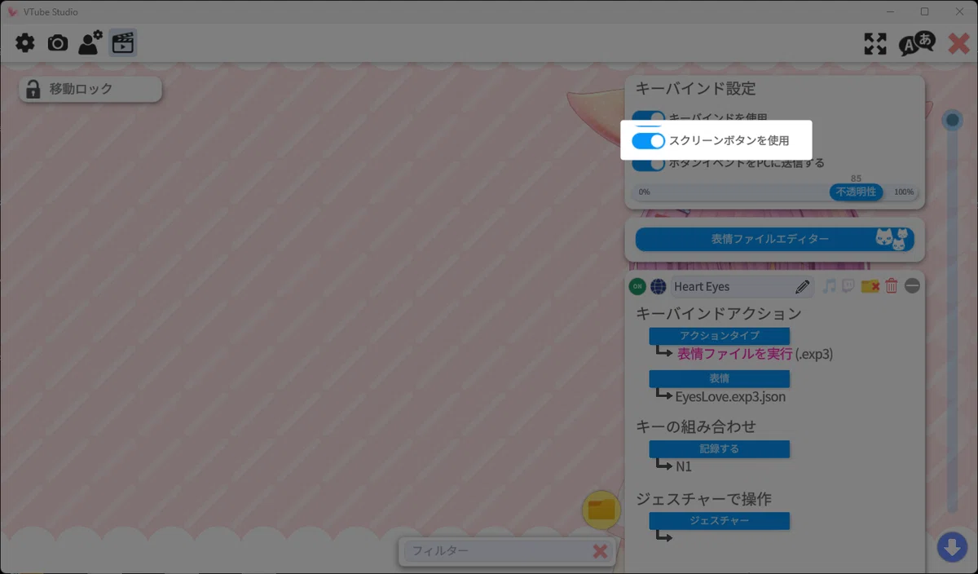The width and height of the screenshot is (978, 574).
Task: Open the language translation icon
Action: click(917, 43)
